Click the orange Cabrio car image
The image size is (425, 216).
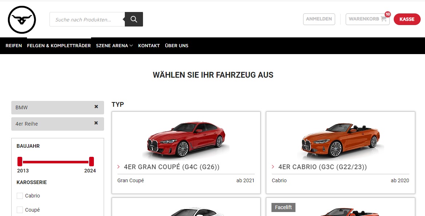(x=341, y=140)
